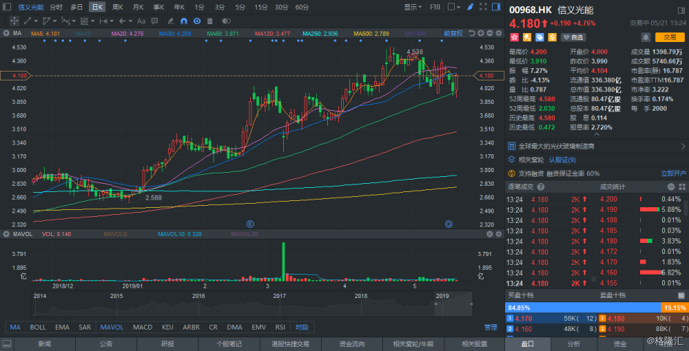Click the price alert bell icon
Screen dimensions: 689x351
coord(646,37)
